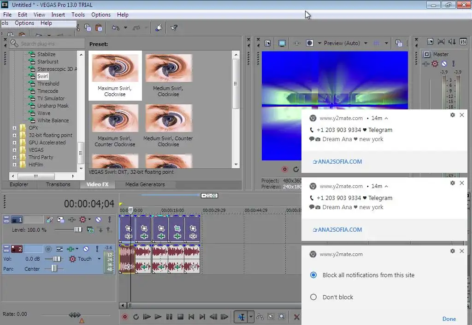Switch to the Transitions tab
The width and height of the screenshot is (472, 325).
pyautogui.click(x=58, y=184)
